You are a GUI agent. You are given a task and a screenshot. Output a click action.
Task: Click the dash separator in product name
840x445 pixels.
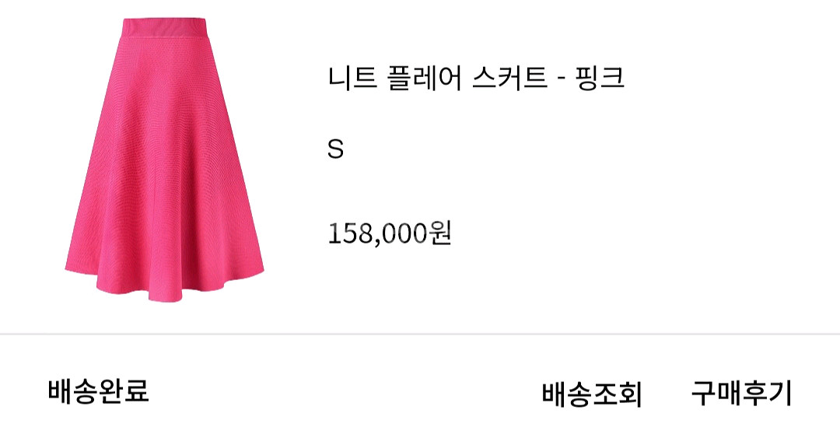point(562,80)
